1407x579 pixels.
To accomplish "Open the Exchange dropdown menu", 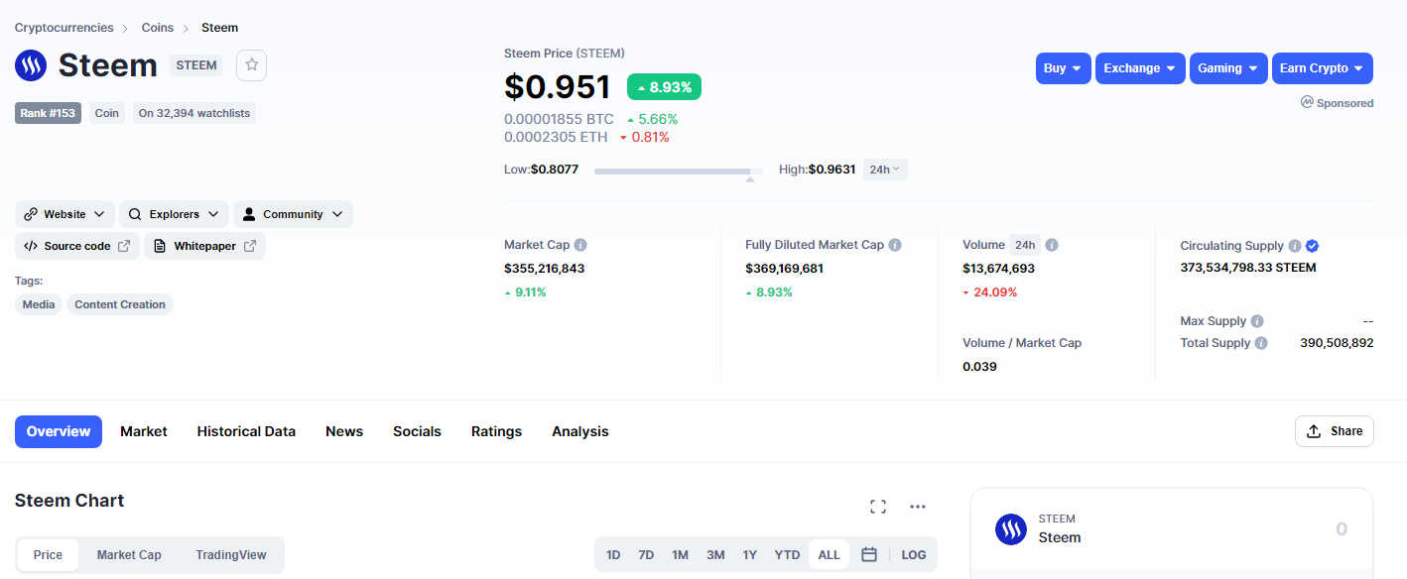I will [x=1140, y=68].
